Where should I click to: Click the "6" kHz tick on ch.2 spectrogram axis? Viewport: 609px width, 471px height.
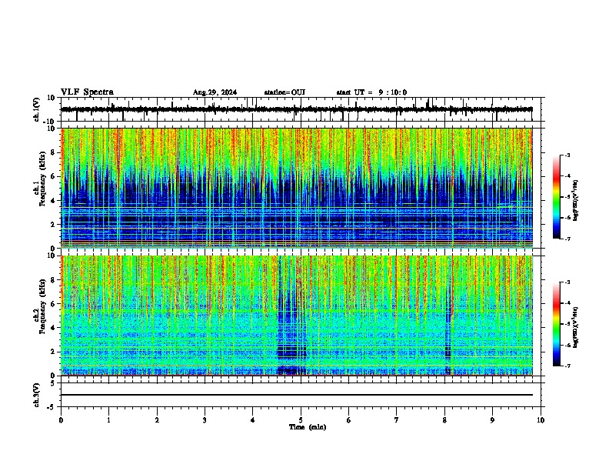[54, 304]
